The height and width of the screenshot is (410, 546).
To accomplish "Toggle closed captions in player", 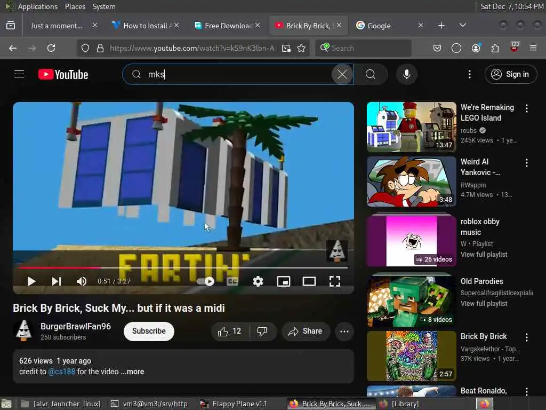I will pos(232,281).
